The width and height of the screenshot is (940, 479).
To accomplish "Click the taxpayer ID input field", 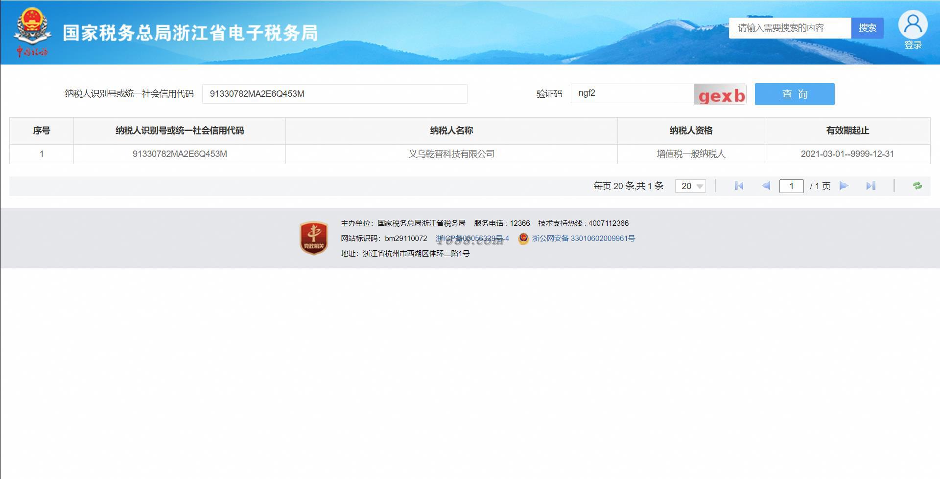I will [335, 94].
